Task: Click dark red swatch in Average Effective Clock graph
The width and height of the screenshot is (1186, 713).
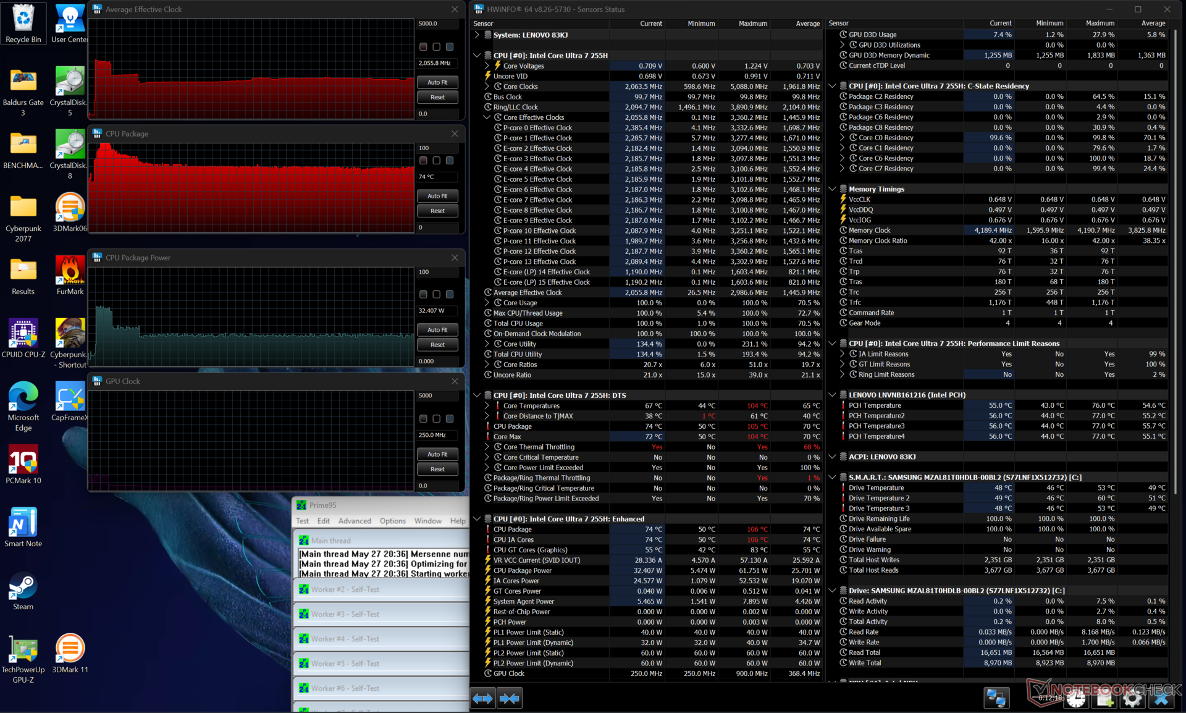Action: tap(423, 47)
